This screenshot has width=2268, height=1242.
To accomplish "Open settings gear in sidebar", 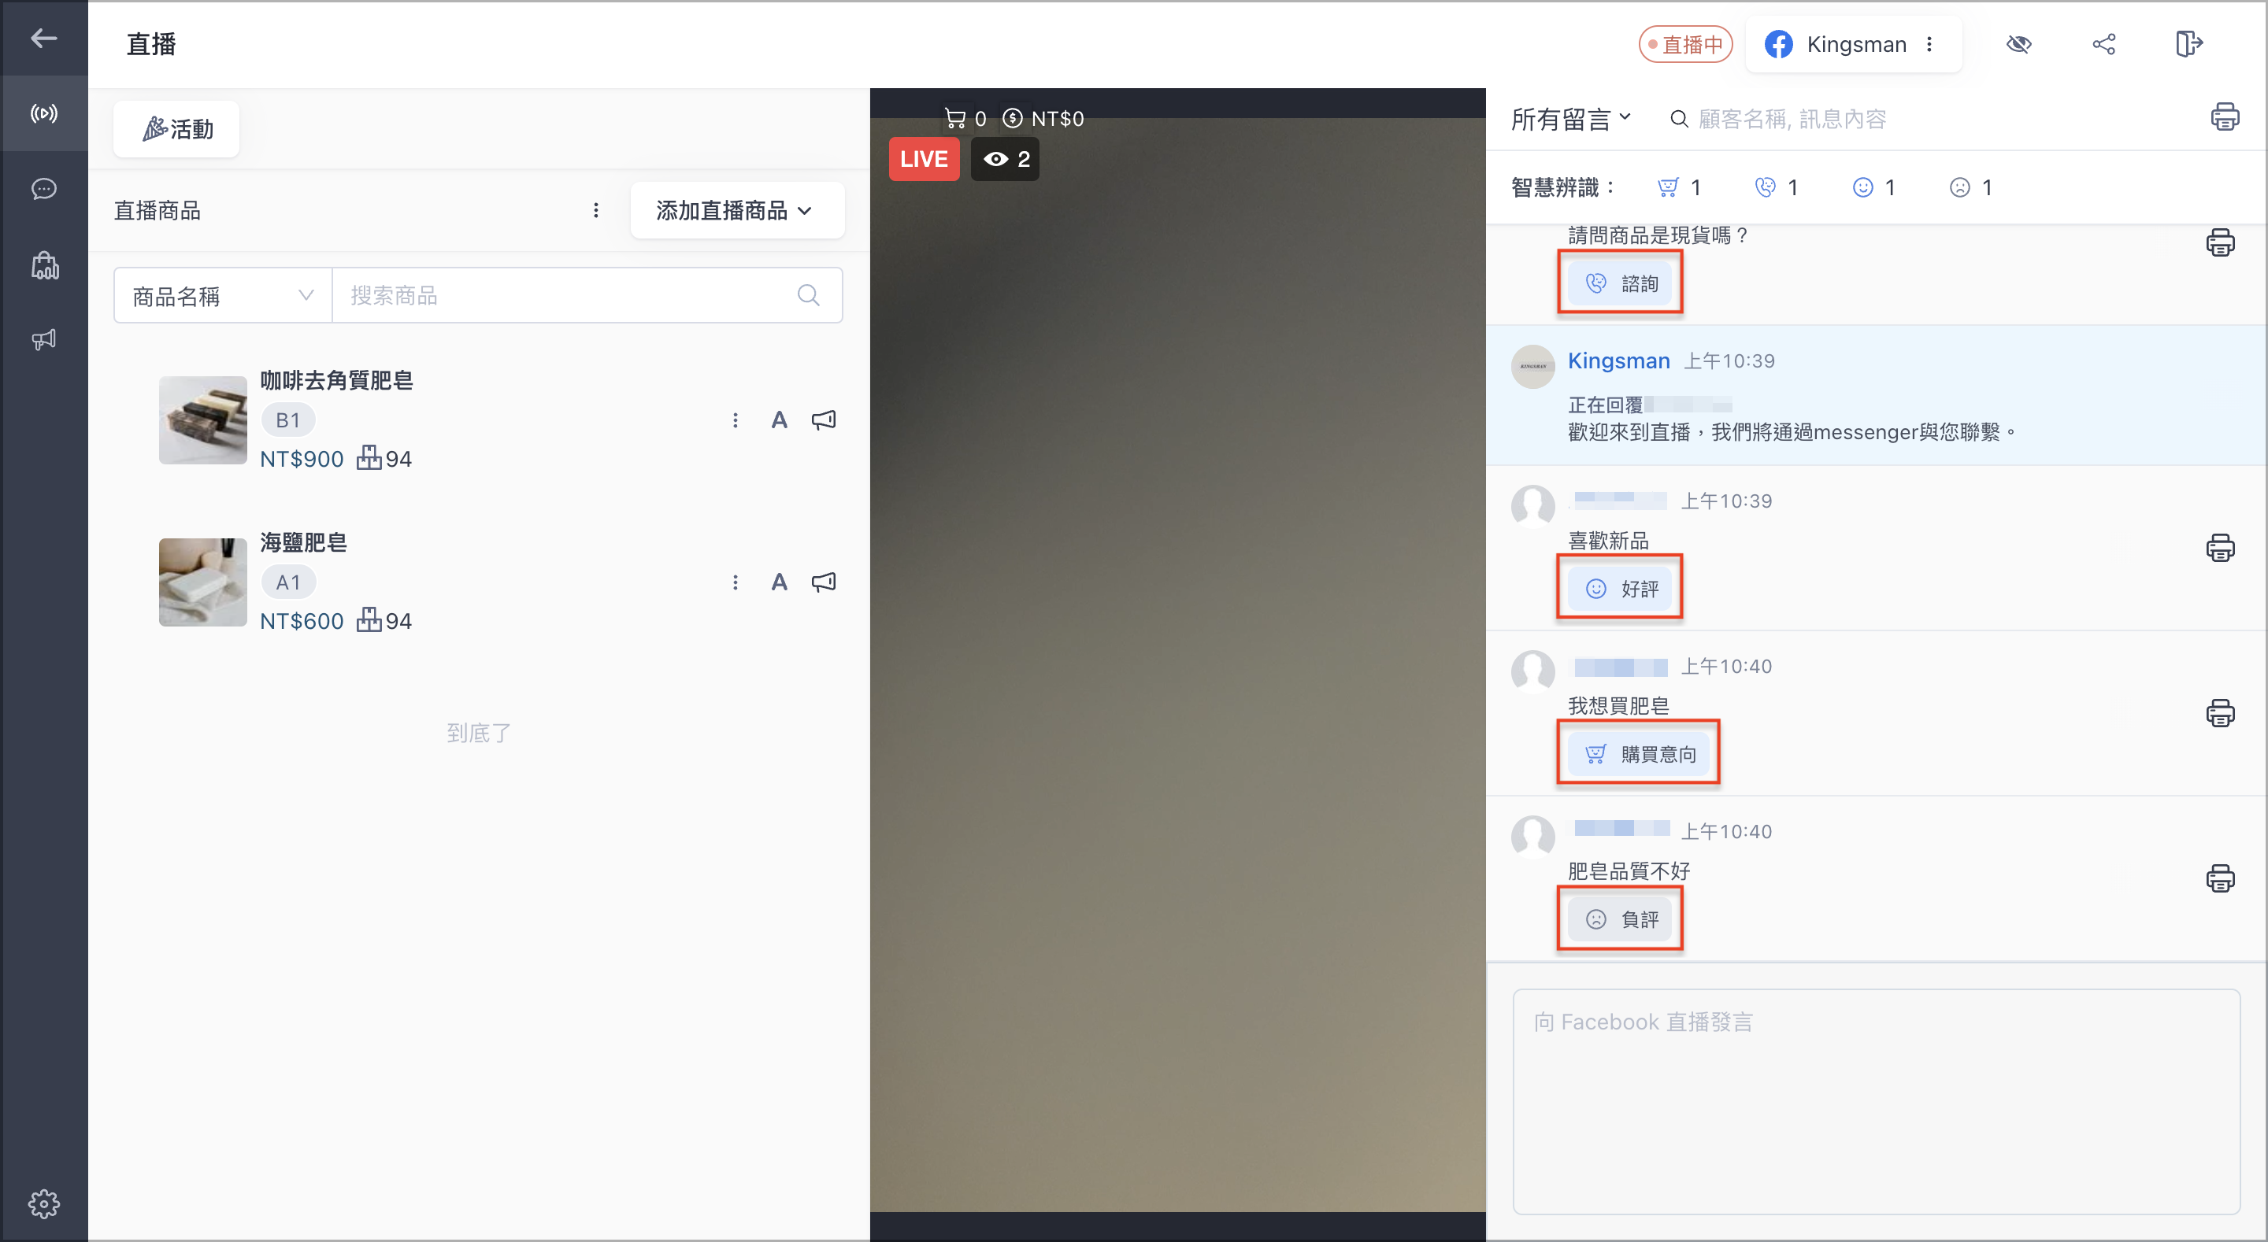I will tap(43, 1203).
